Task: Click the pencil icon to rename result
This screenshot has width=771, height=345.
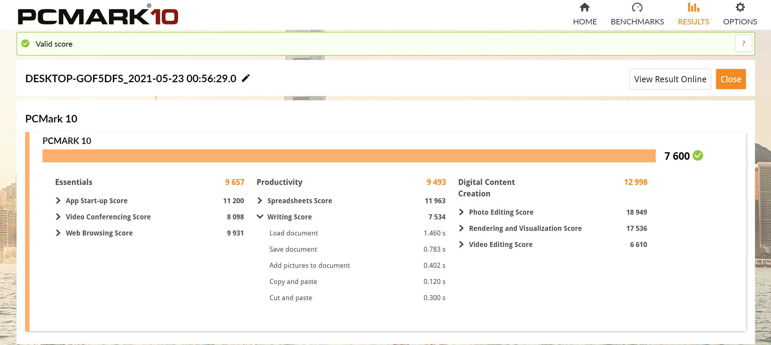Action: coord(246,78)
